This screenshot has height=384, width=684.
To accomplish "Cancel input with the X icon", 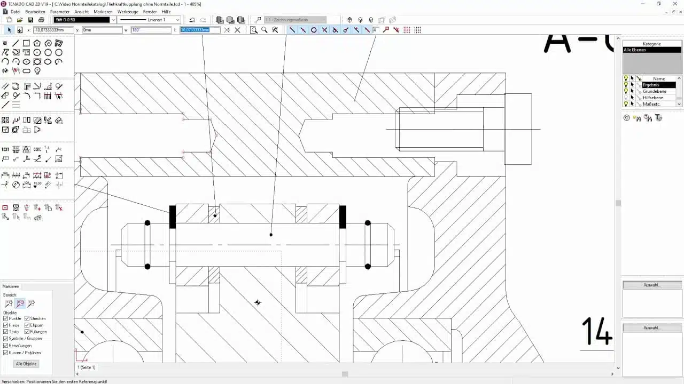I will pos(237,30).
